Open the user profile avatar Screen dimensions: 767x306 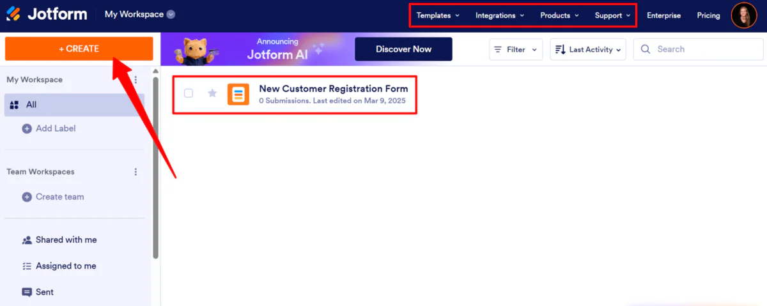pyautogui.click(x=744, y=15)
